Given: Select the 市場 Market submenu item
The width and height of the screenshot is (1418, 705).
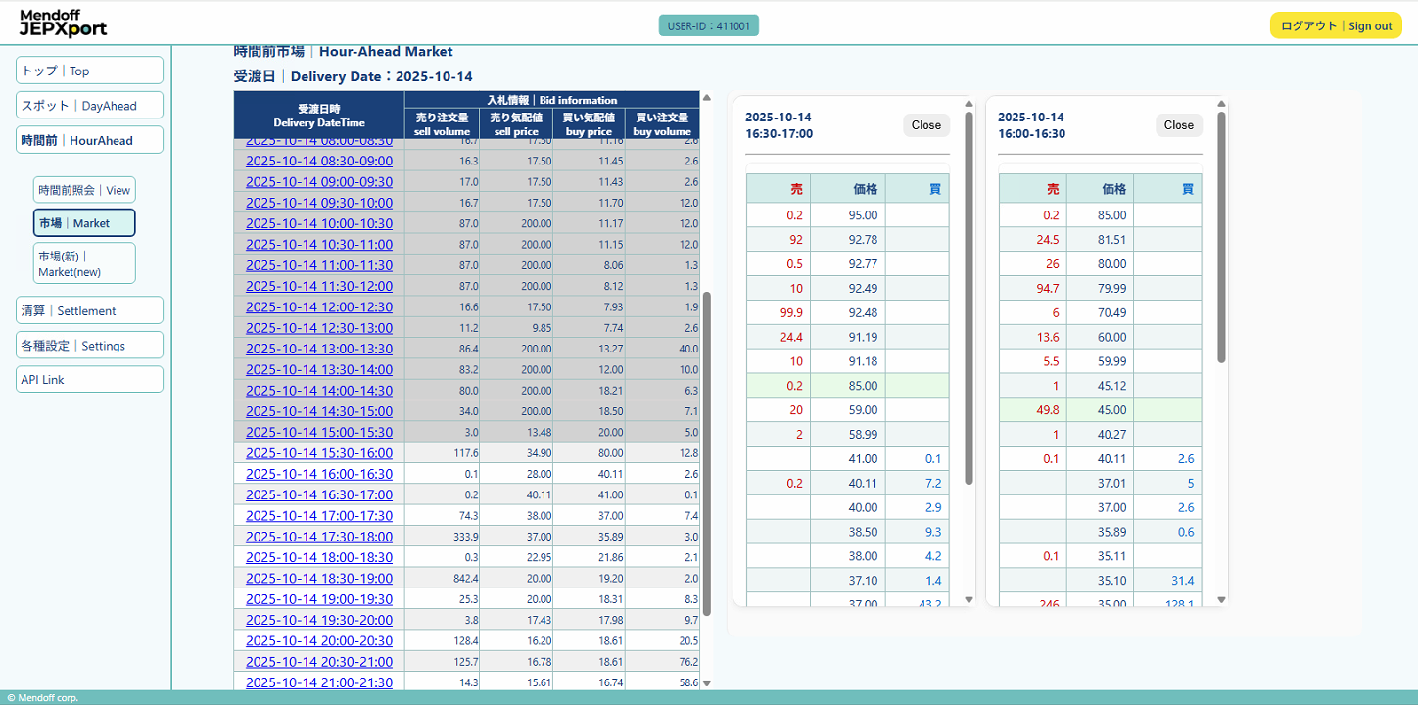Looking at the screenshot, I should tap(84, 223).
